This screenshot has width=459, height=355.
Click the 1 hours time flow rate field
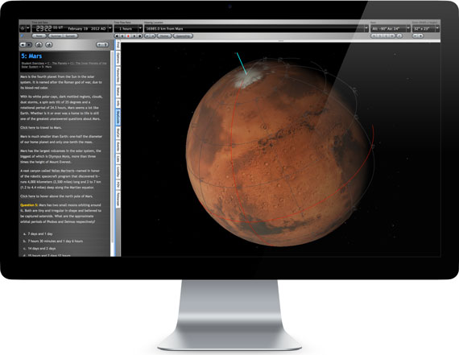(126, 29)
